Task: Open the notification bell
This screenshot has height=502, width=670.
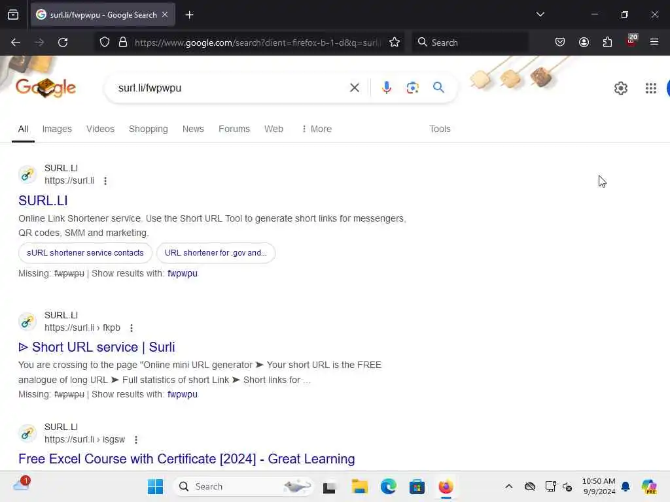Action: [626, 486]
